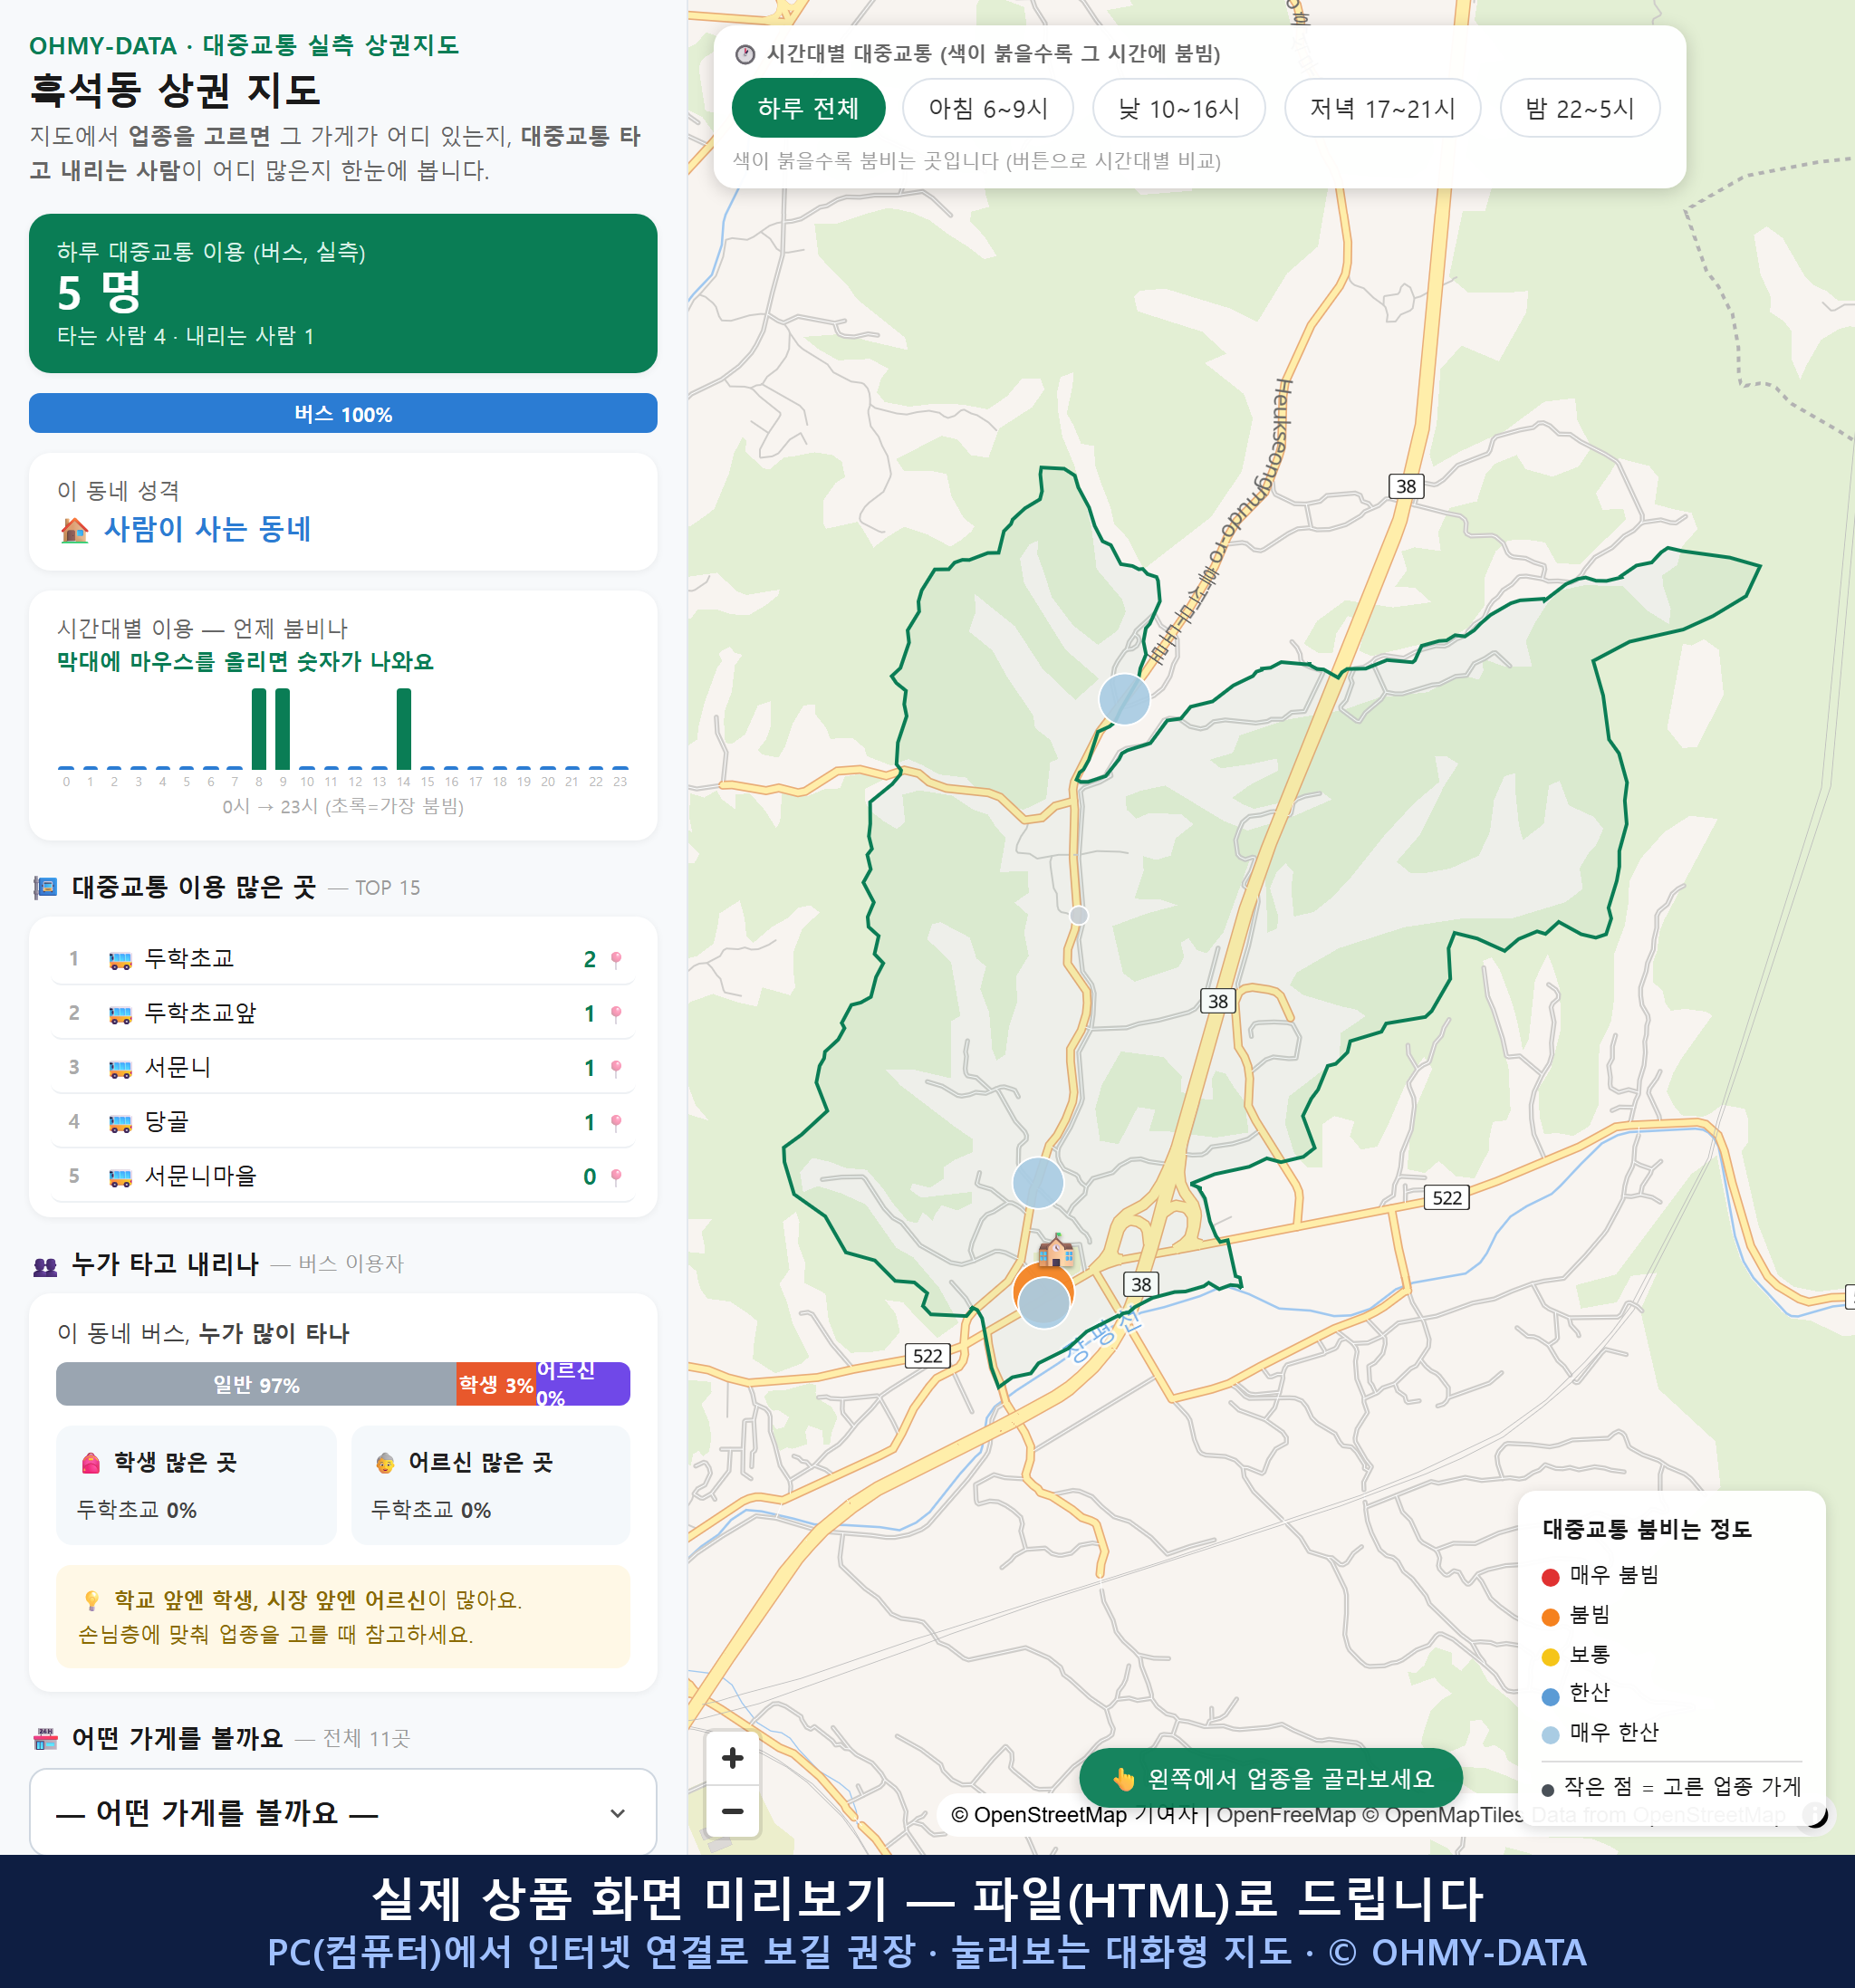The width and height of the screenshot is (1855, 1988).
Task: Click the elder icon in 어르신 많은 곳
Action: click(385, 1463)
